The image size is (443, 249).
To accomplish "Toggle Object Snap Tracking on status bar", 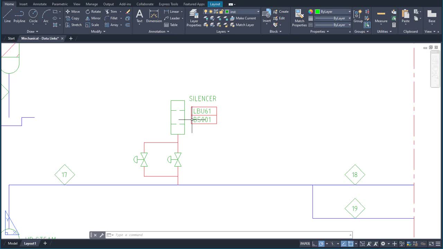I will click(344, 244).
